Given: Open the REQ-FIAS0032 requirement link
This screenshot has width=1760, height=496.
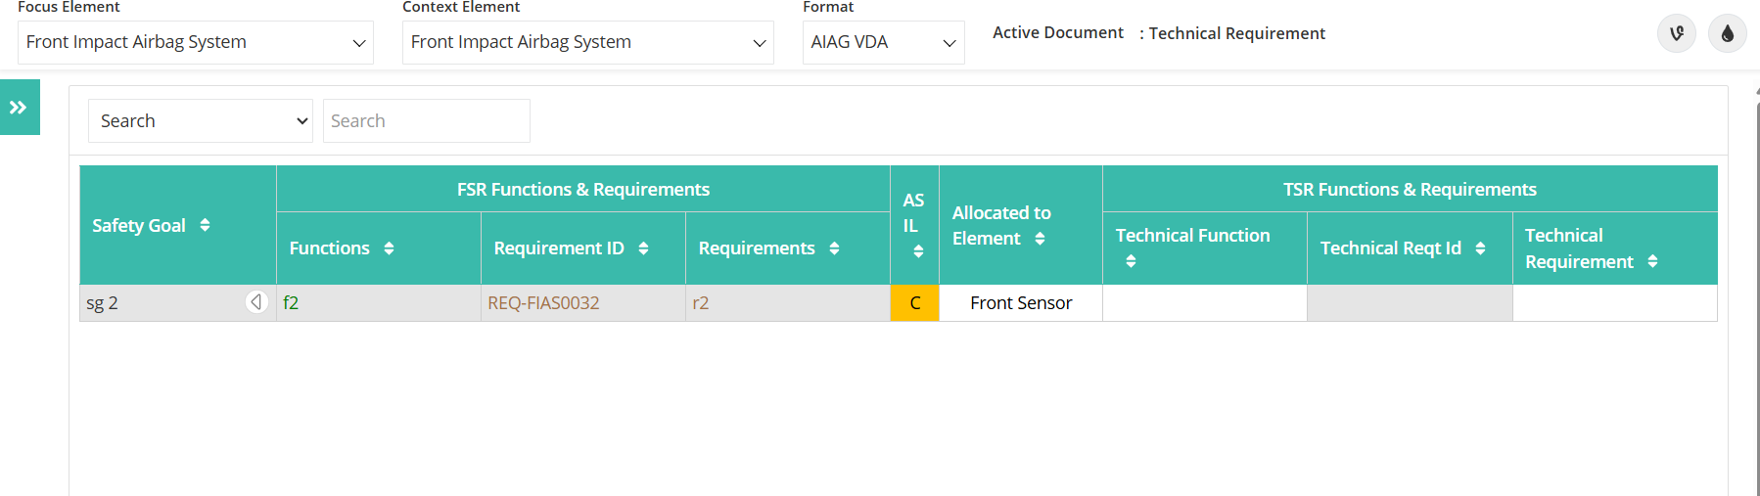Looking at the screenshot, I should click(543, 303).
